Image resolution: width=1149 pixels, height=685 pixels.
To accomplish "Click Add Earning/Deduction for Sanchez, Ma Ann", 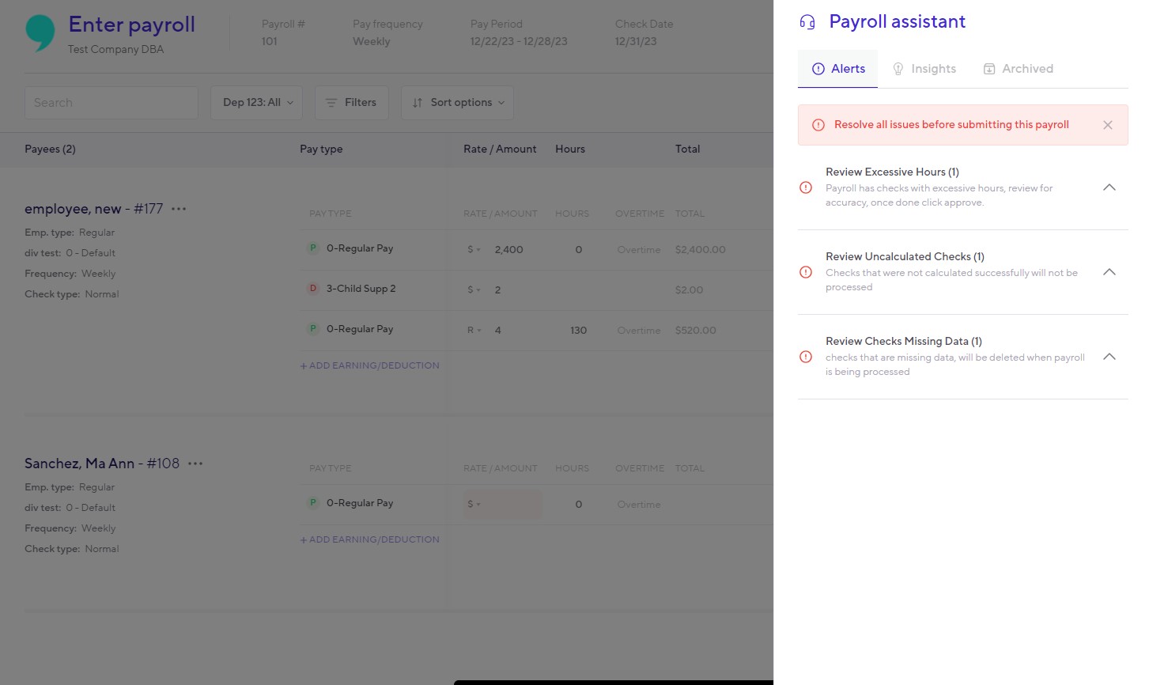I will pos(369,539).
